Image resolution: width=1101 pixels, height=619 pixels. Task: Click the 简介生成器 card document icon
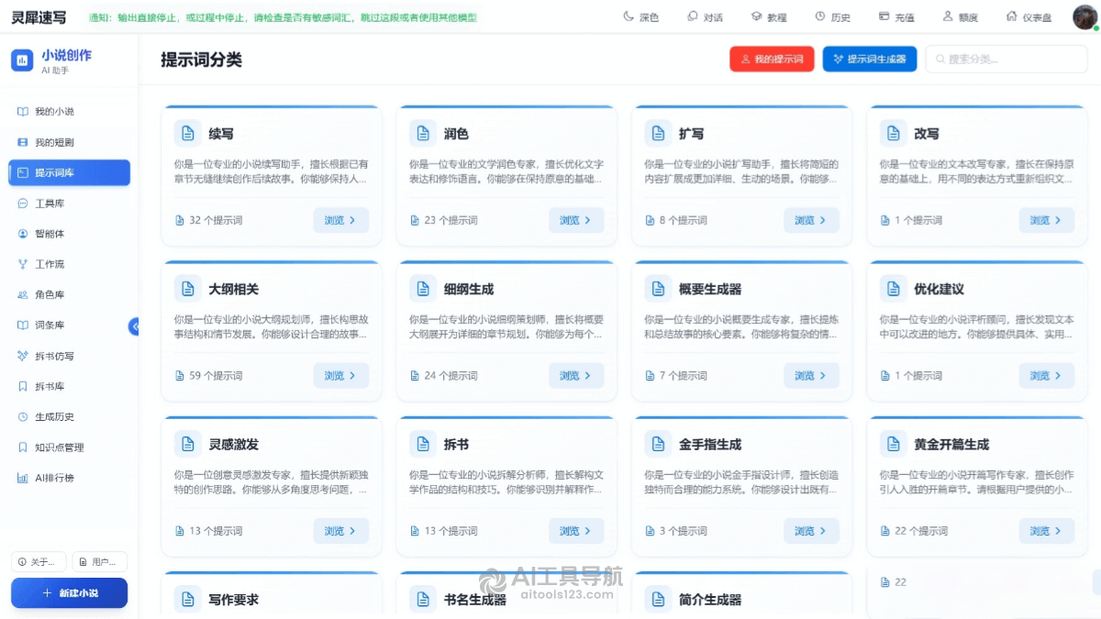click(658, 600)
